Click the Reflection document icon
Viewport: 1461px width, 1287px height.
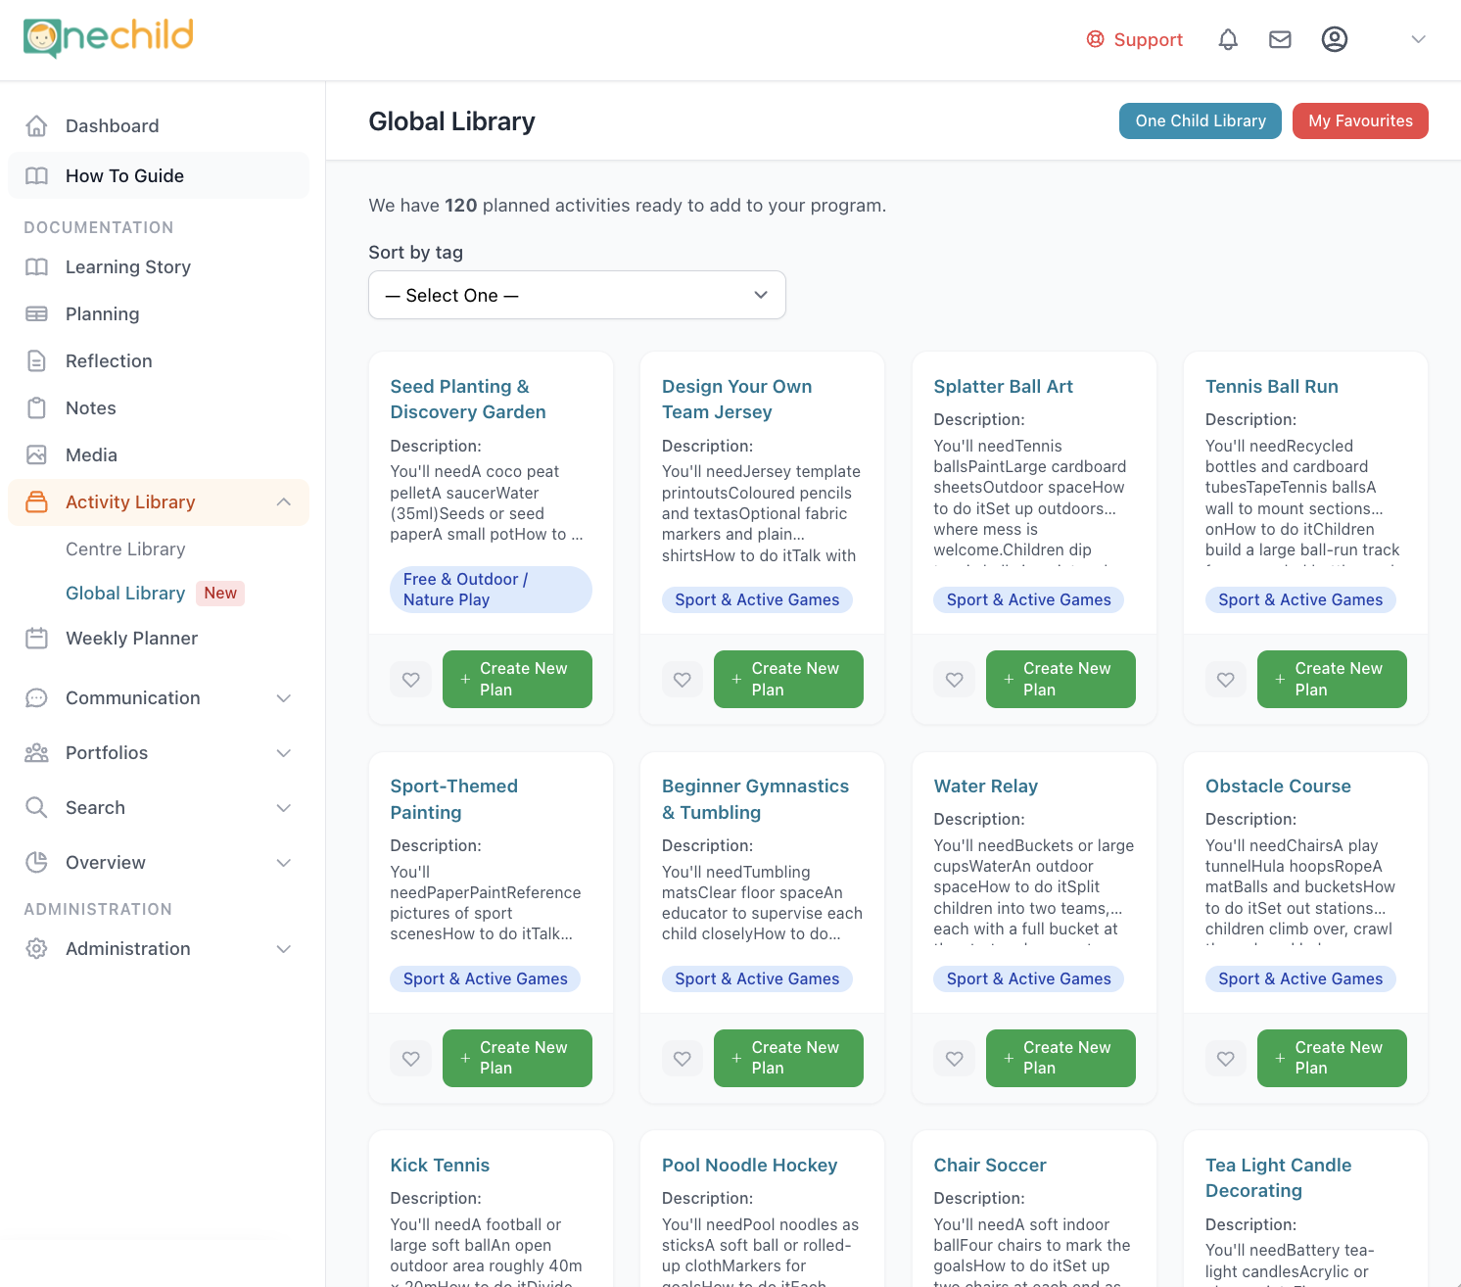(36, 360)
